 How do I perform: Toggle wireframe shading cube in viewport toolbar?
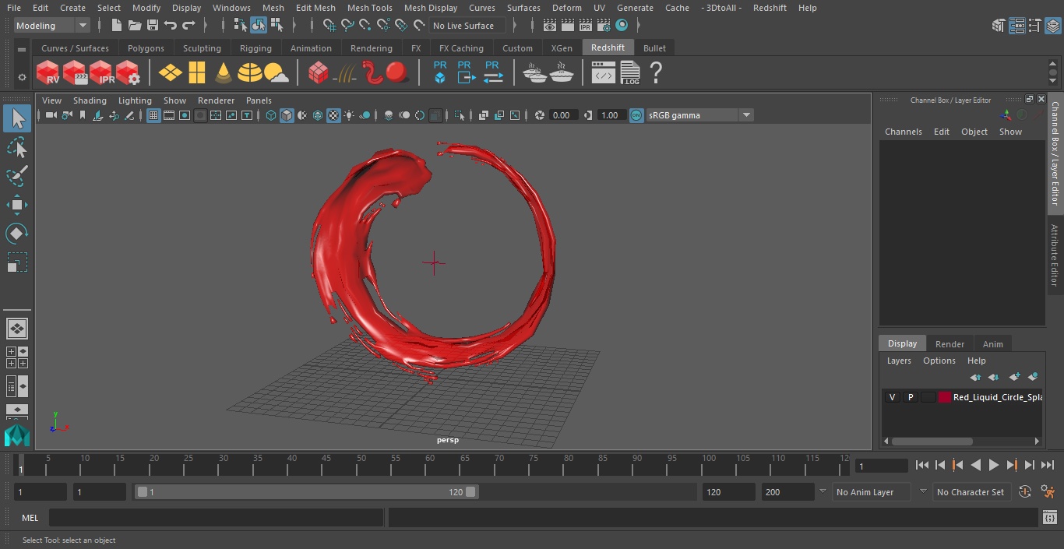(x=271, y=115)
